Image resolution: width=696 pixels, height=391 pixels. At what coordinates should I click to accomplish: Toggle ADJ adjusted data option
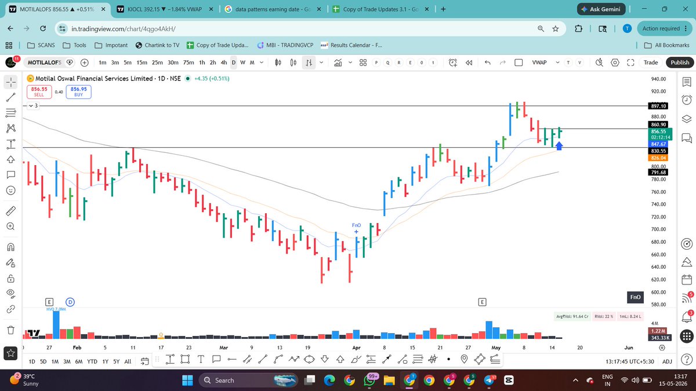pyautogui.click(x=668, y=361)
